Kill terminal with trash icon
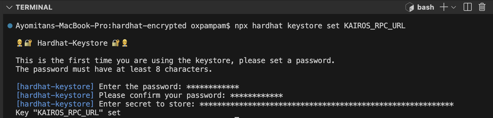Image resolution: width=493 pixels, height=118 pixels. [x=482, y=7]
